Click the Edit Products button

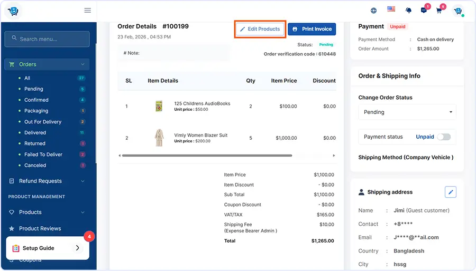(x=260, y=29)
